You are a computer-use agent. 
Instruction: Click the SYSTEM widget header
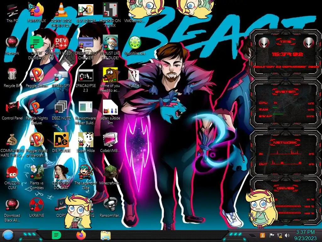[286, 92]
